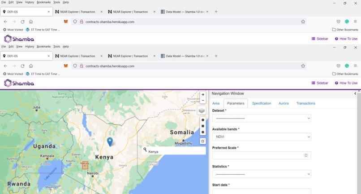
Task: Expand the Statistics dropdown
Action: coord(262,174)
